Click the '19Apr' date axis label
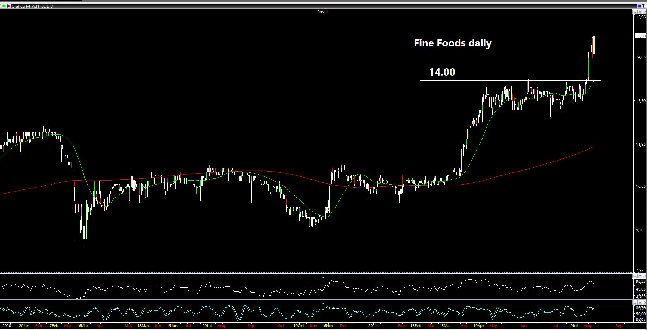Image resolution: width=647 pixels, height=330 pixels. click(479, 326)
